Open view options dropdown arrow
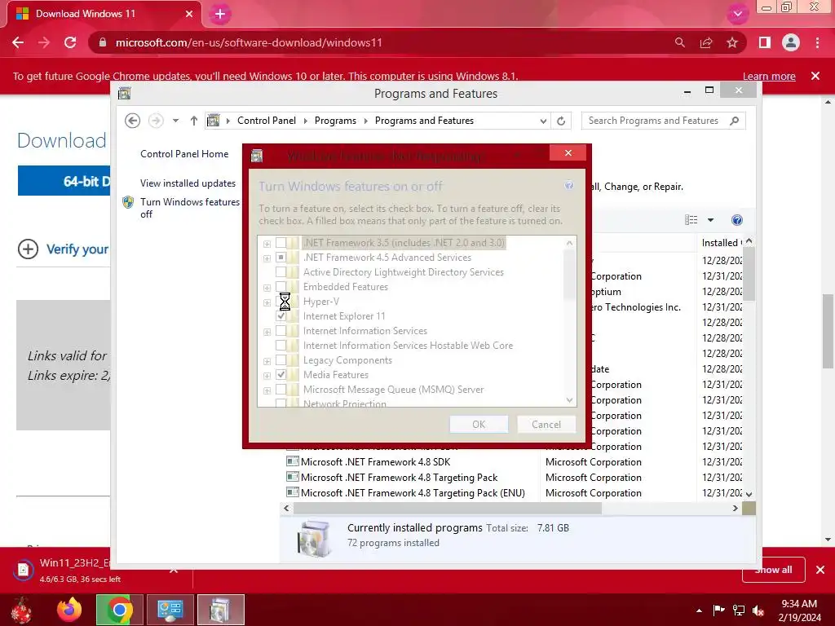Image resolution: width=835 pixels, height=626 pixels. tap(710, 220)
